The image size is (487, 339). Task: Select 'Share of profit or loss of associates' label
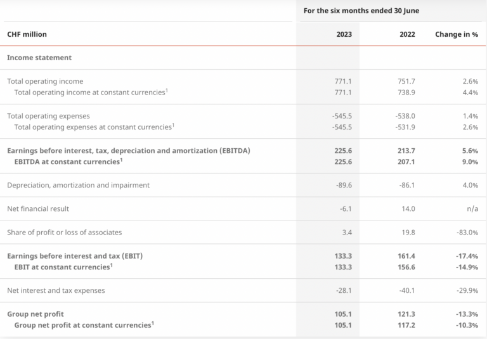pyautogui.click(x=64, y=232)
